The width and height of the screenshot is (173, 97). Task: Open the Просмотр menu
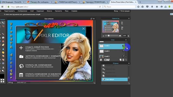pyautogui.click(x=58, y=11)
